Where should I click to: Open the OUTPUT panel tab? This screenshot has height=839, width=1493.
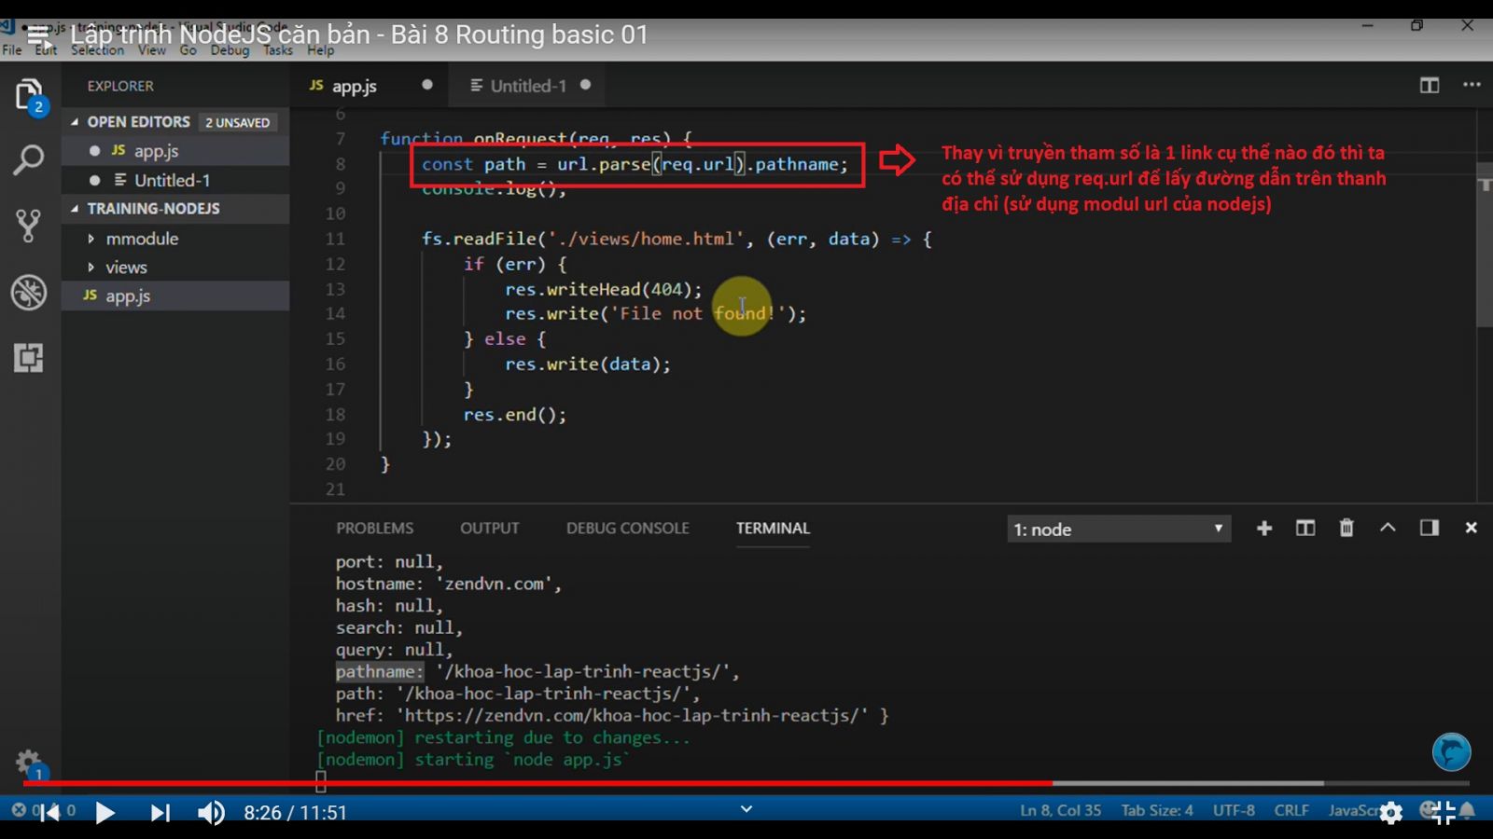tap(489, 529)
